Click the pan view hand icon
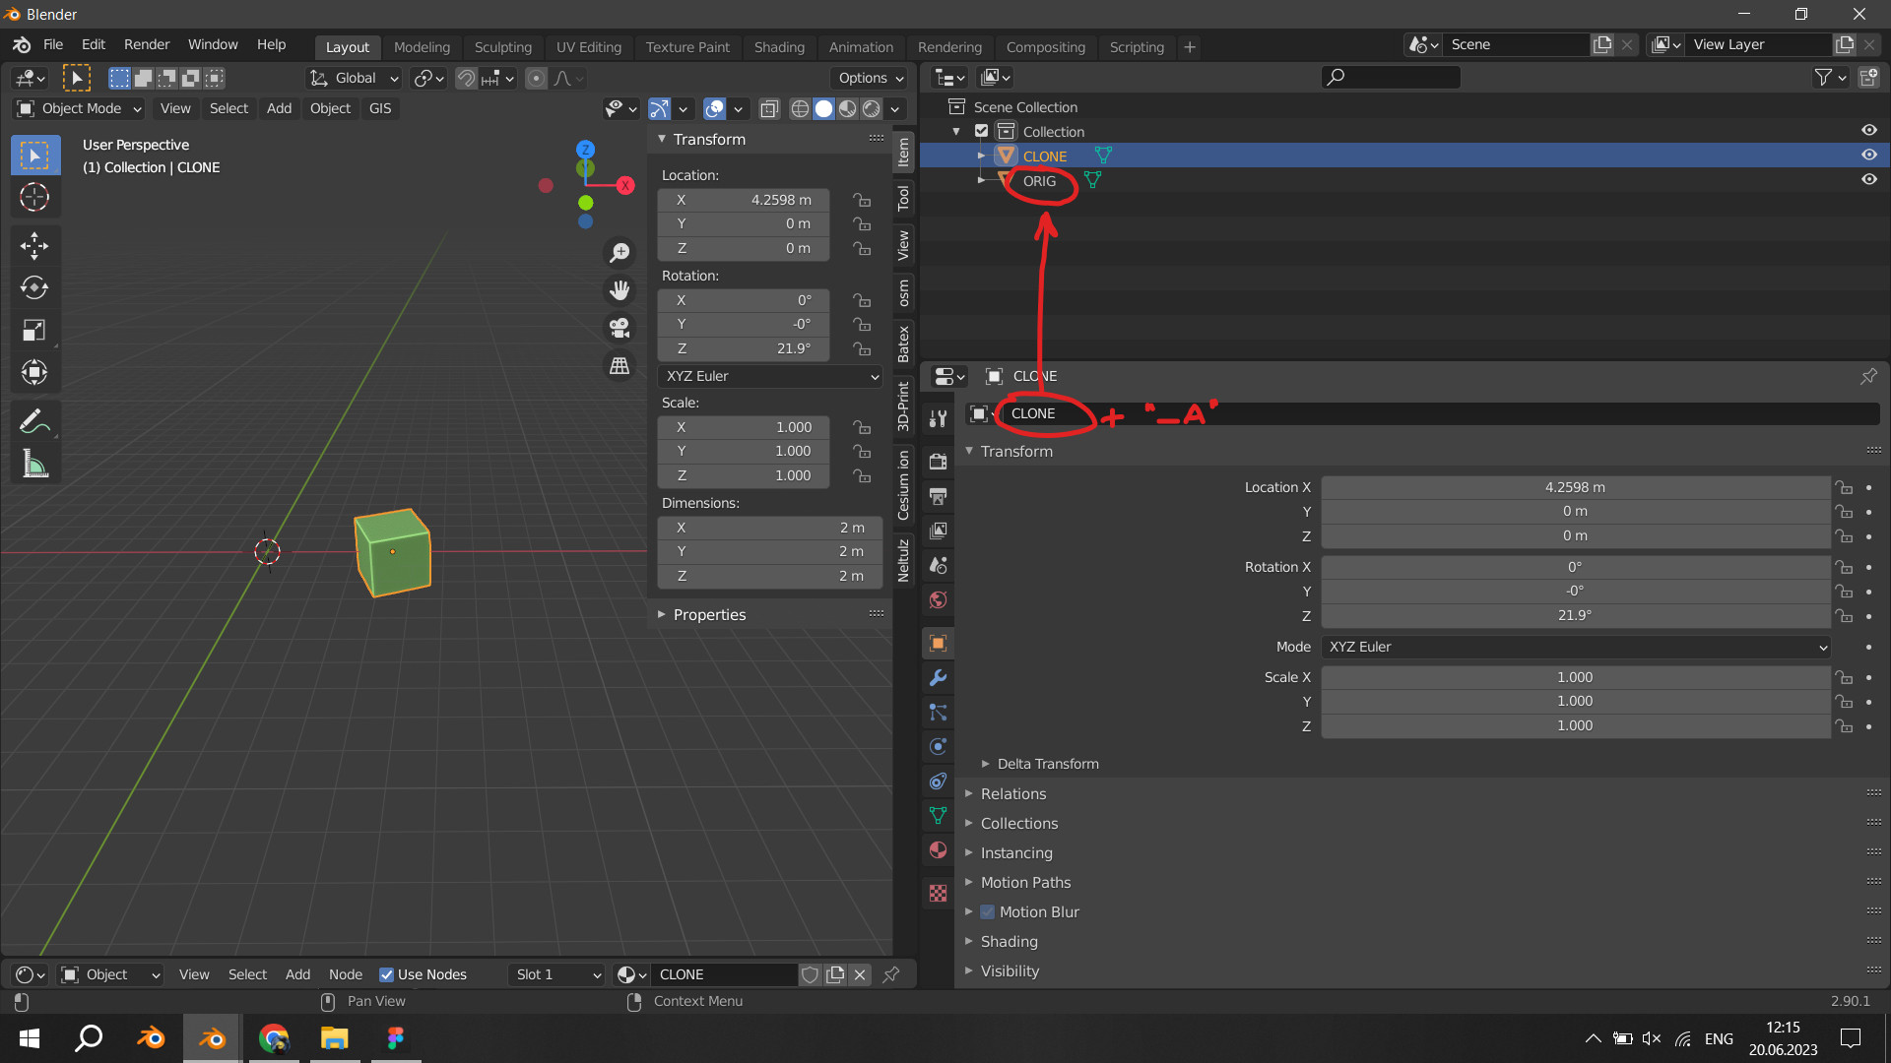 coord(619,290)
